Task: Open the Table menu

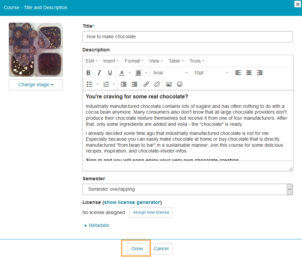Action: point(176,61)
